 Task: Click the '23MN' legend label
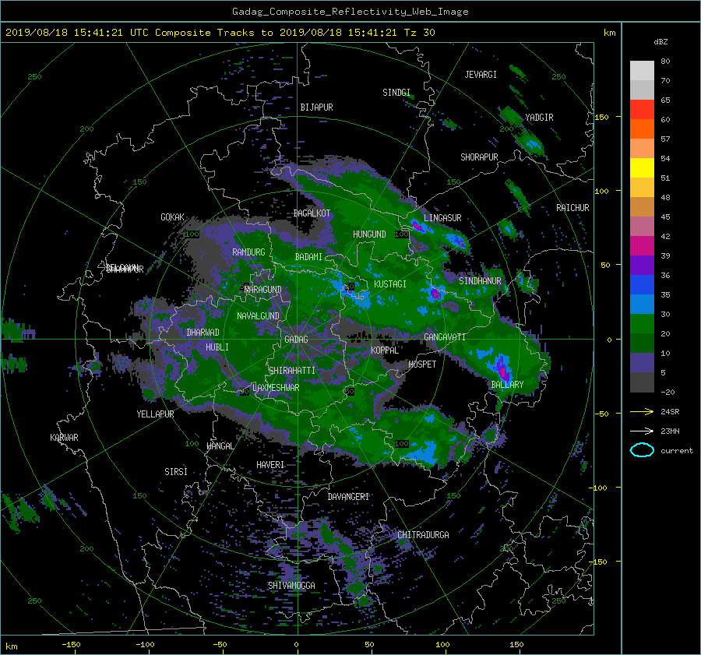click(670, 431)
